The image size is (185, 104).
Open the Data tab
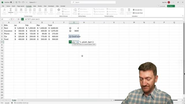click(x=35, y=6)
